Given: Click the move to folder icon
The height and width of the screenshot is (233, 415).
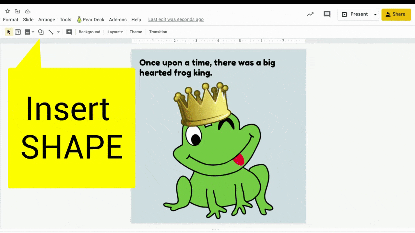Looking at the screenshot, I should 18,11.
